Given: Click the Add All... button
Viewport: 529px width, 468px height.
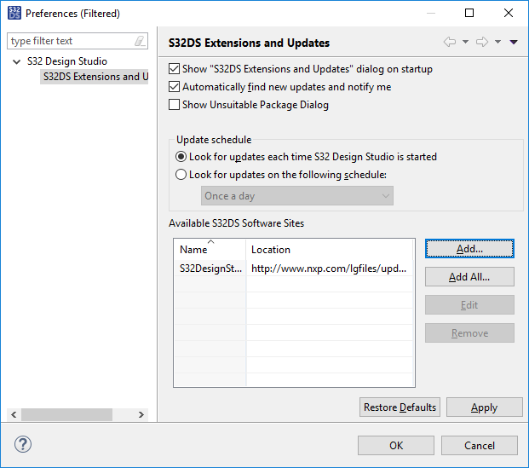Looking at the screenshot, I should pyautogui.click(x=469, y=277).
